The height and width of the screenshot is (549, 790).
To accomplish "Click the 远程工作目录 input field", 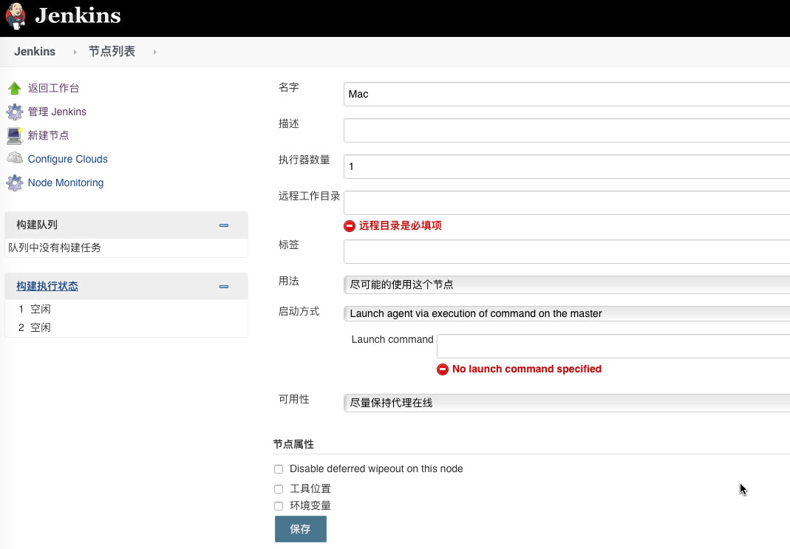I will [x=566, y=202].
